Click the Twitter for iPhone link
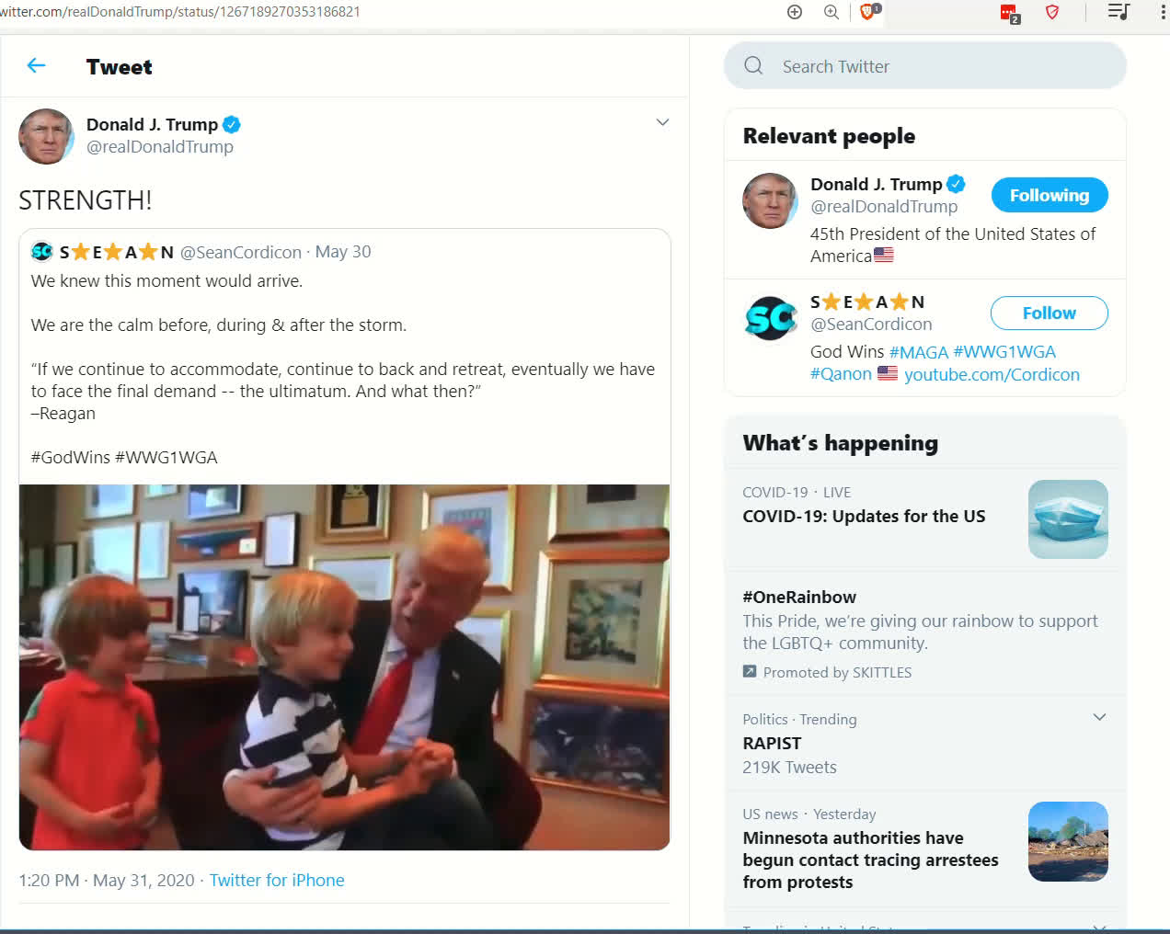The width and height of the screenshot is (1170, 934). pyautogui.click(x=277, y=880)
